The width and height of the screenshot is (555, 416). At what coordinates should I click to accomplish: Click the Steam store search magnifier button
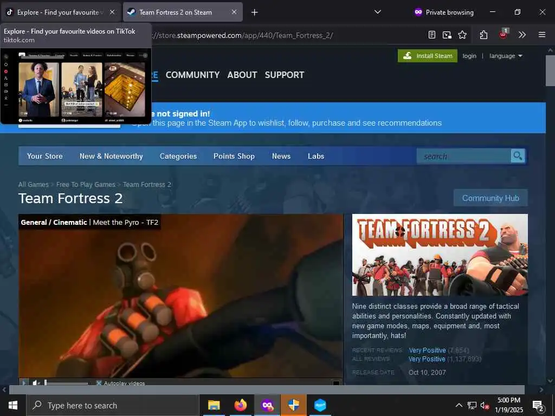pyautogui.click(x=518, y=155)
